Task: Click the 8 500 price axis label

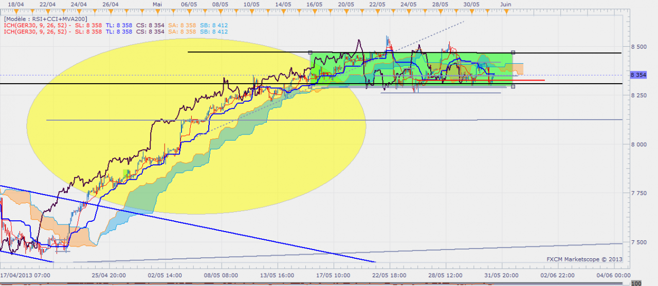Action: 638,47
